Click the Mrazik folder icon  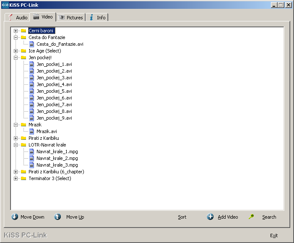click(x=23, y=125)
